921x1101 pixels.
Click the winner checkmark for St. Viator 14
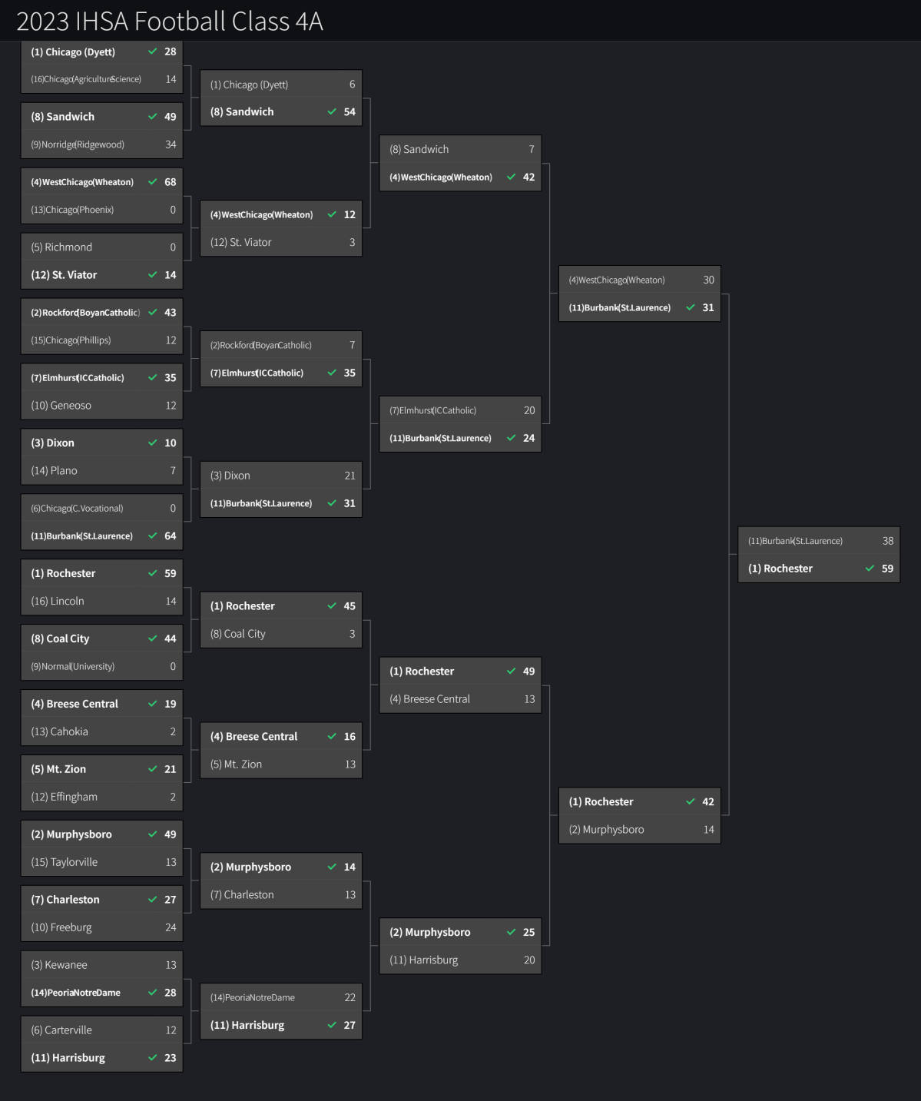(x=152, y=274)
